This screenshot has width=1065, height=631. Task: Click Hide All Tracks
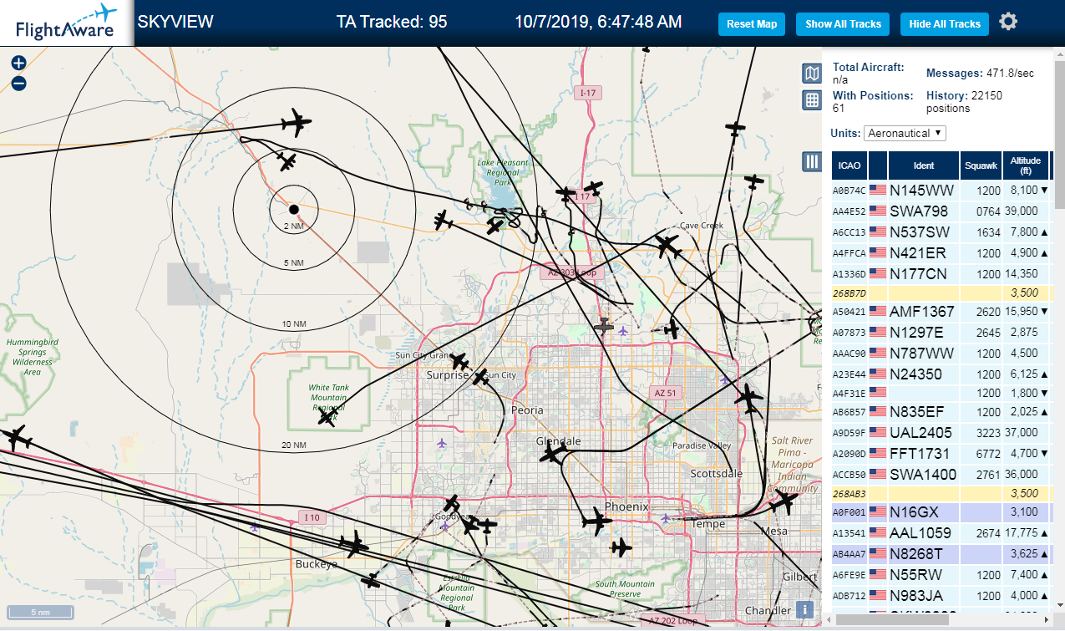(x=945, y=24)
